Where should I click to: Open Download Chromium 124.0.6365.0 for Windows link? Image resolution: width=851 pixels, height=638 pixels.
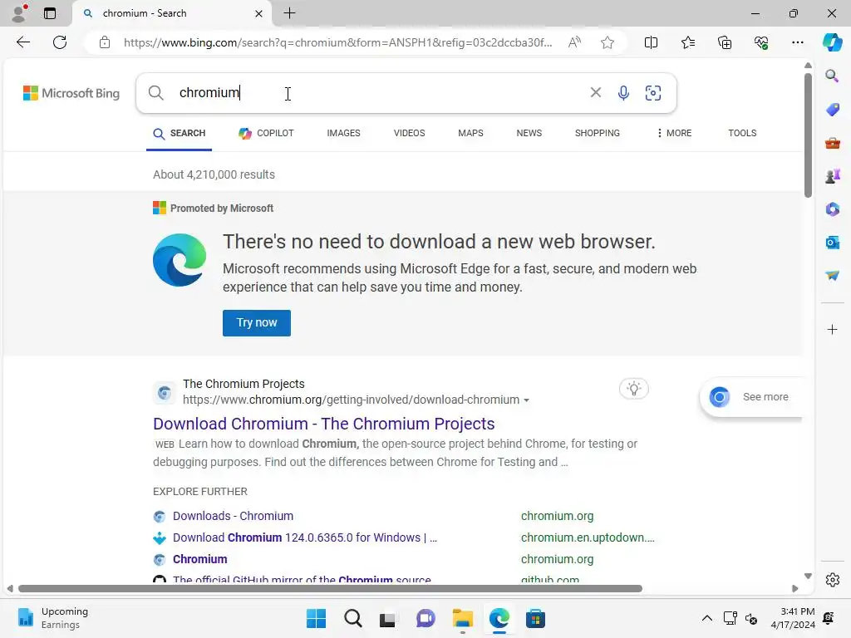pyautogui.click(x=304, y=537)
